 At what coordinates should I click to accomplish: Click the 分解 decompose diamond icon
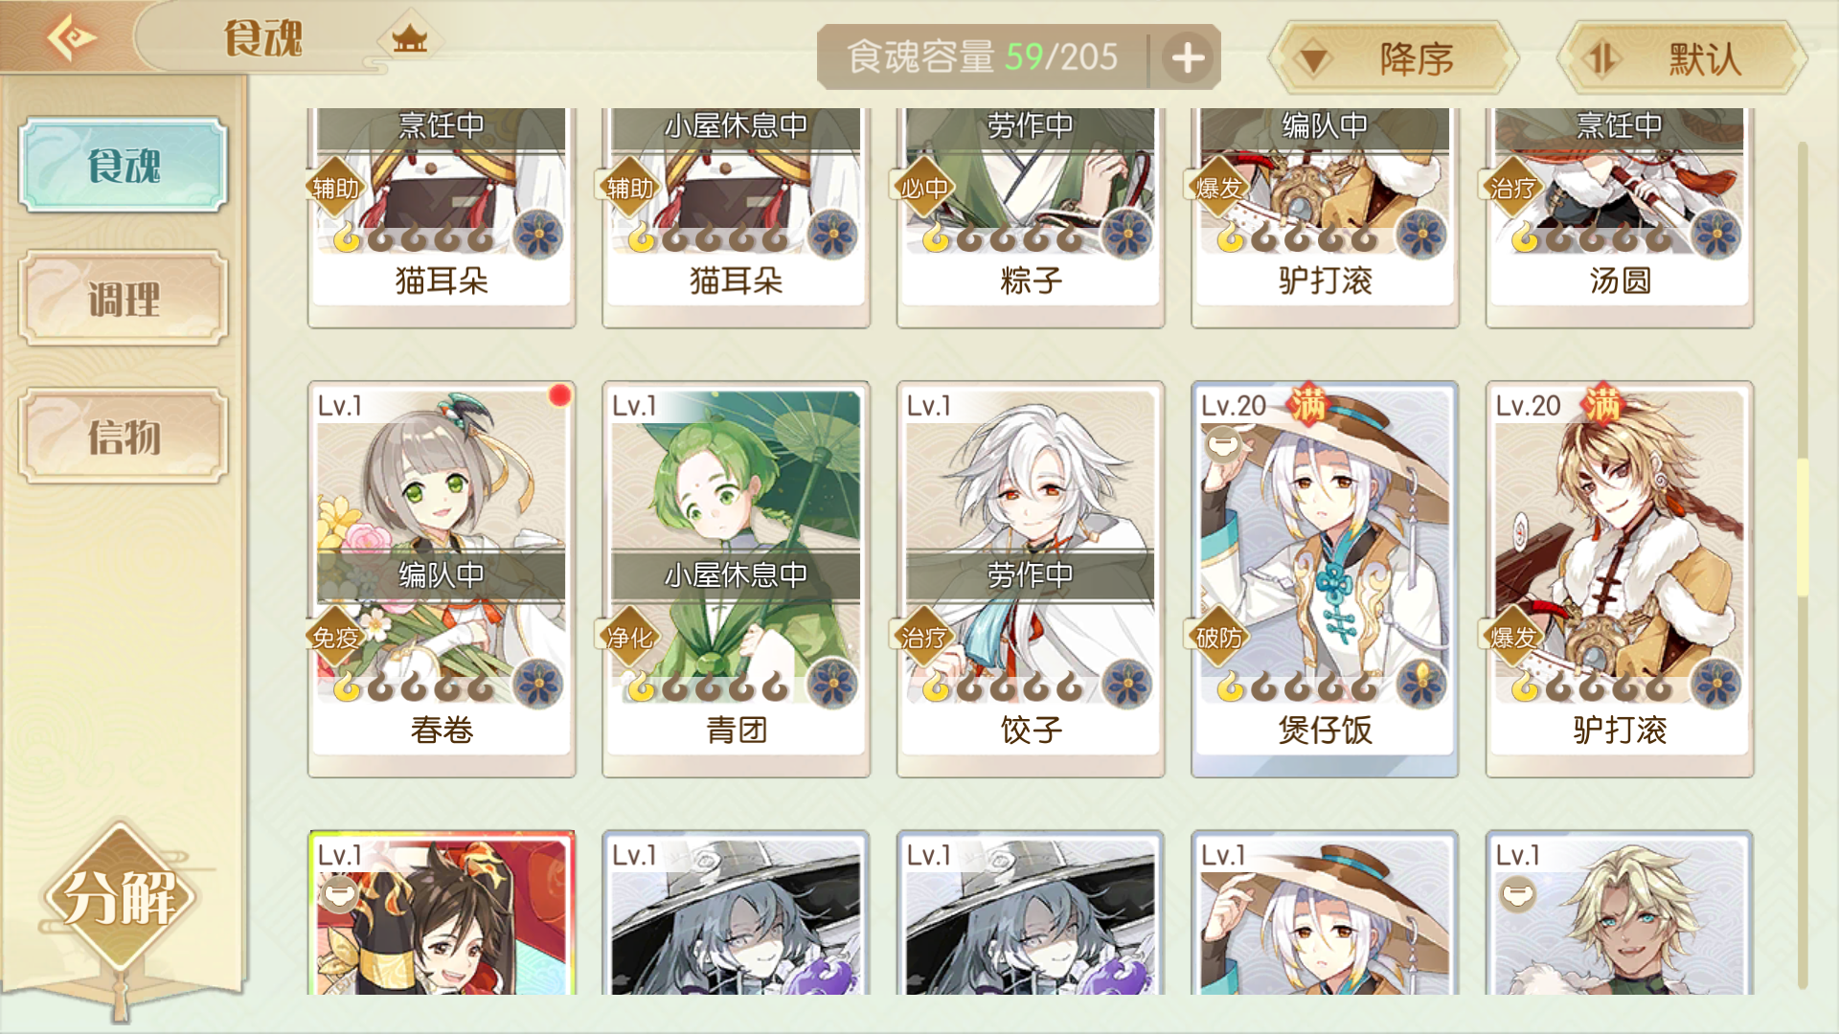(x=120, y=897)
